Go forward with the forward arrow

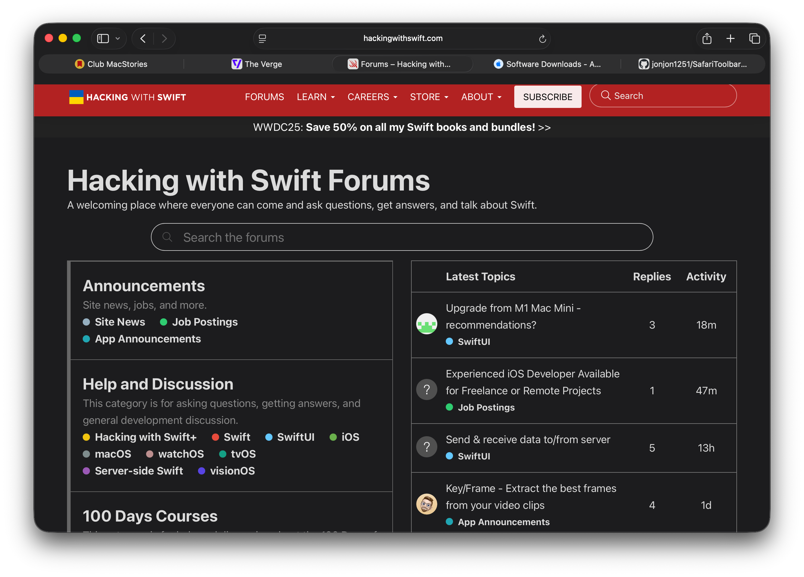pyautogui.click(x=164, y=38)
